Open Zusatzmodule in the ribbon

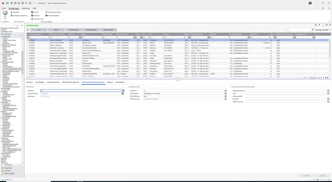tap(37, 19)
